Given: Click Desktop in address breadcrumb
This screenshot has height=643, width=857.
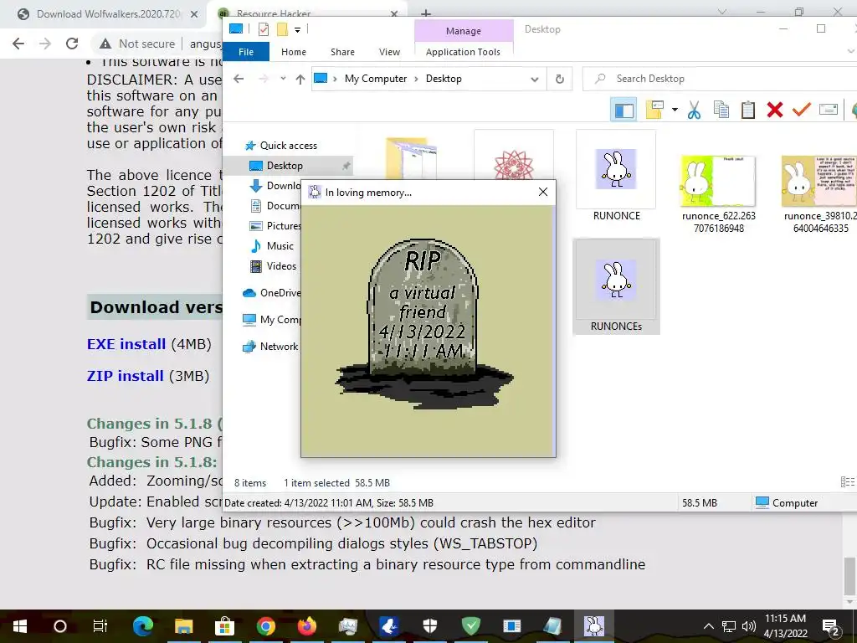Looking at the screenshot, I should pyautogui.click(x=444, y=79).
